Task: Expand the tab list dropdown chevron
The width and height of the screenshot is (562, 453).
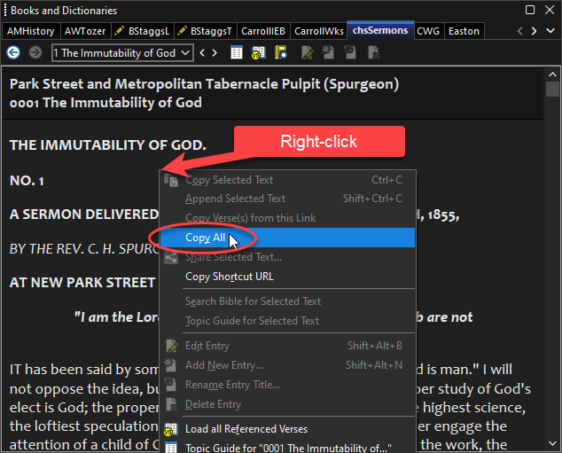Action: pos(550,31)
